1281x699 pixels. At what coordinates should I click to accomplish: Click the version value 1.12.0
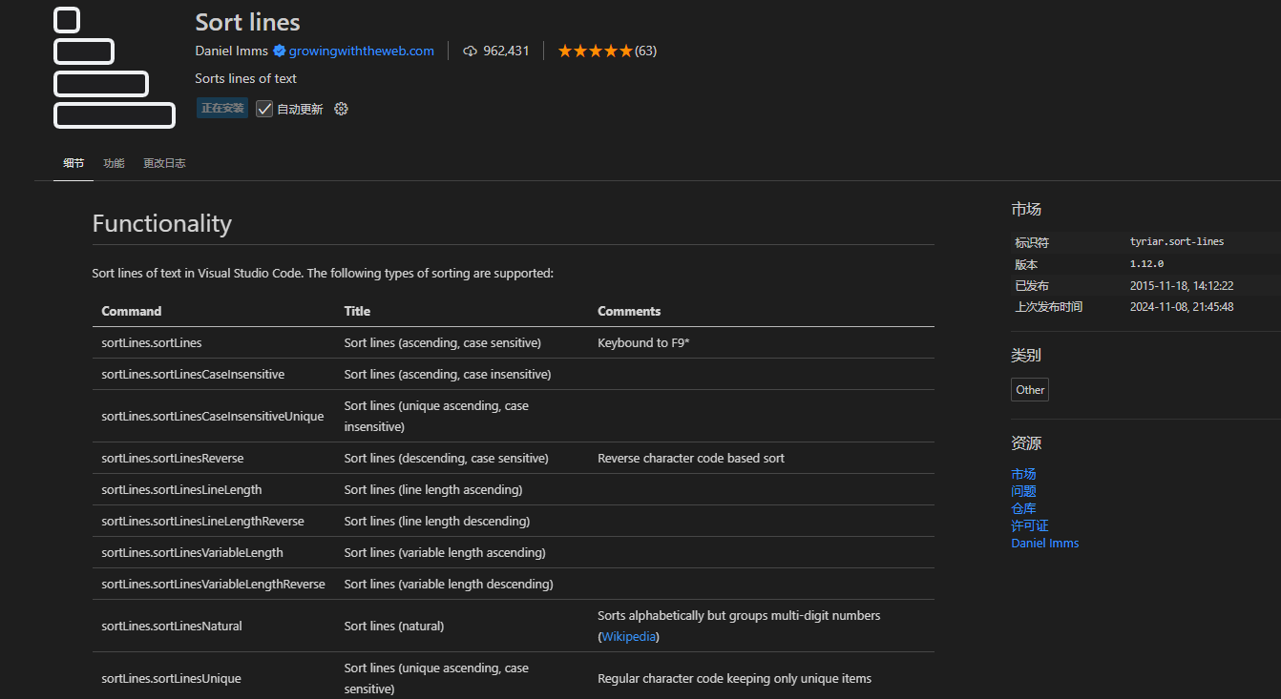(x=1146, y=264)
